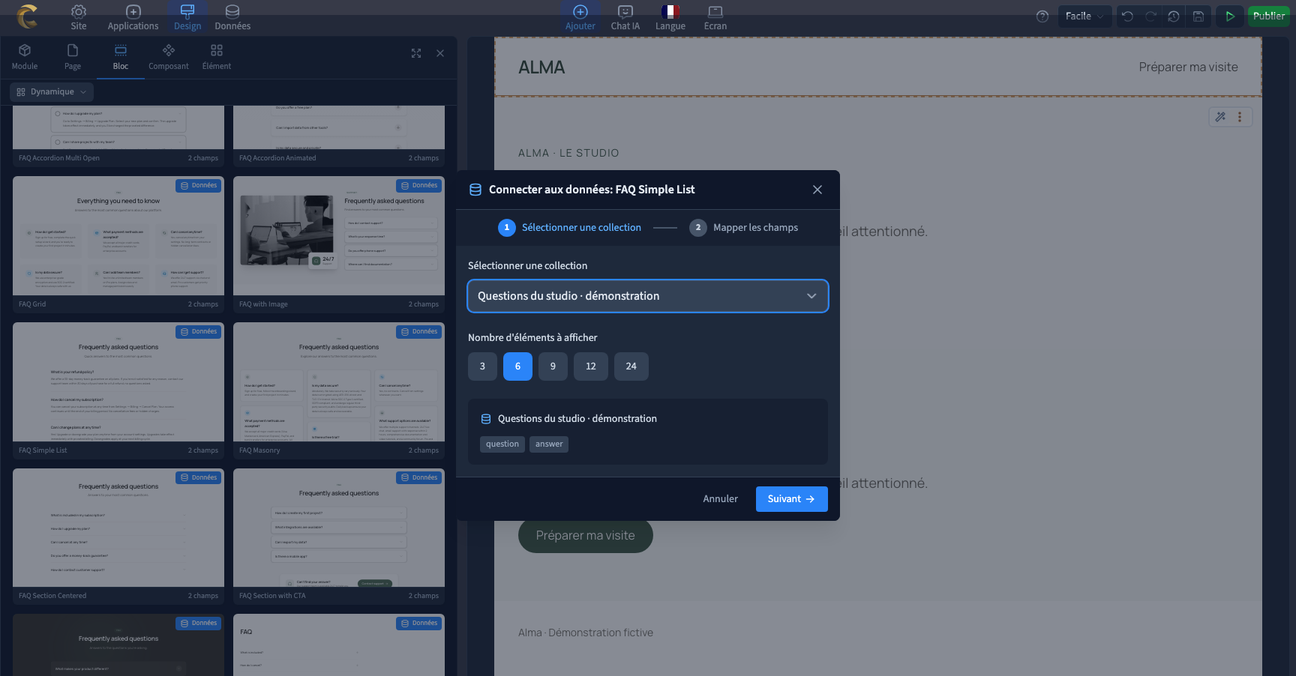Open the Facile mode dropdown
The height and width of the screenshot is (676, 1296).
[x=1084, y=16]
